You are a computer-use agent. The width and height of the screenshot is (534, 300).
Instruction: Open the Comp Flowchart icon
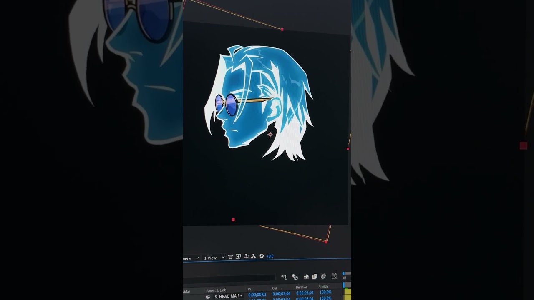tap(253, 256)
